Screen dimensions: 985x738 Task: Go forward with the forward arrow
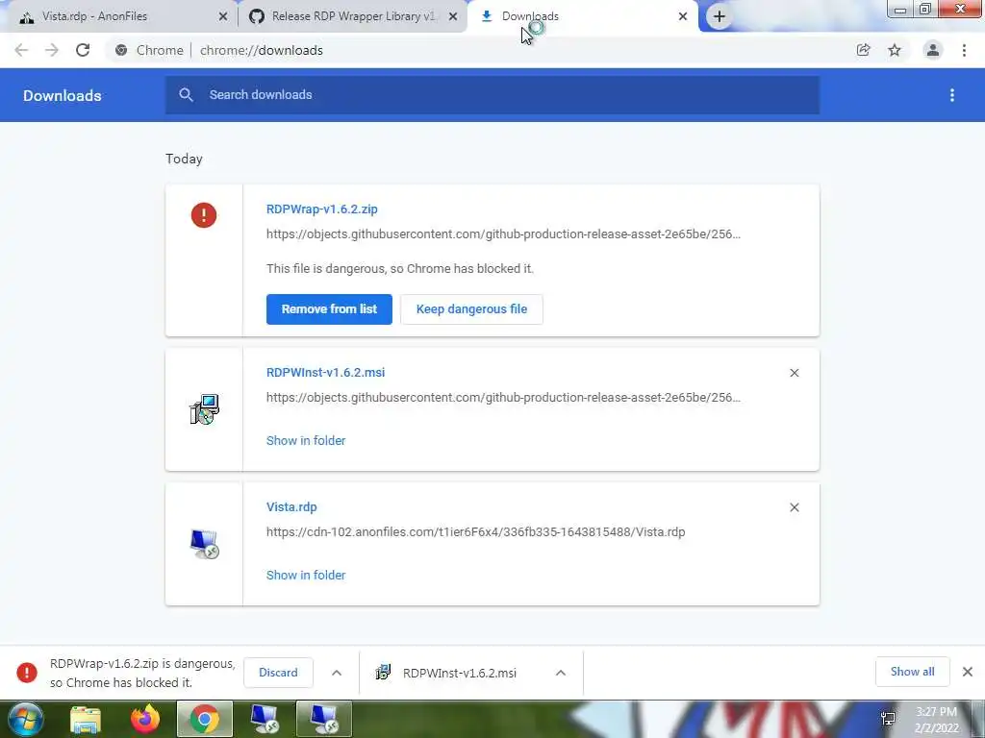[x=52, y=50]
